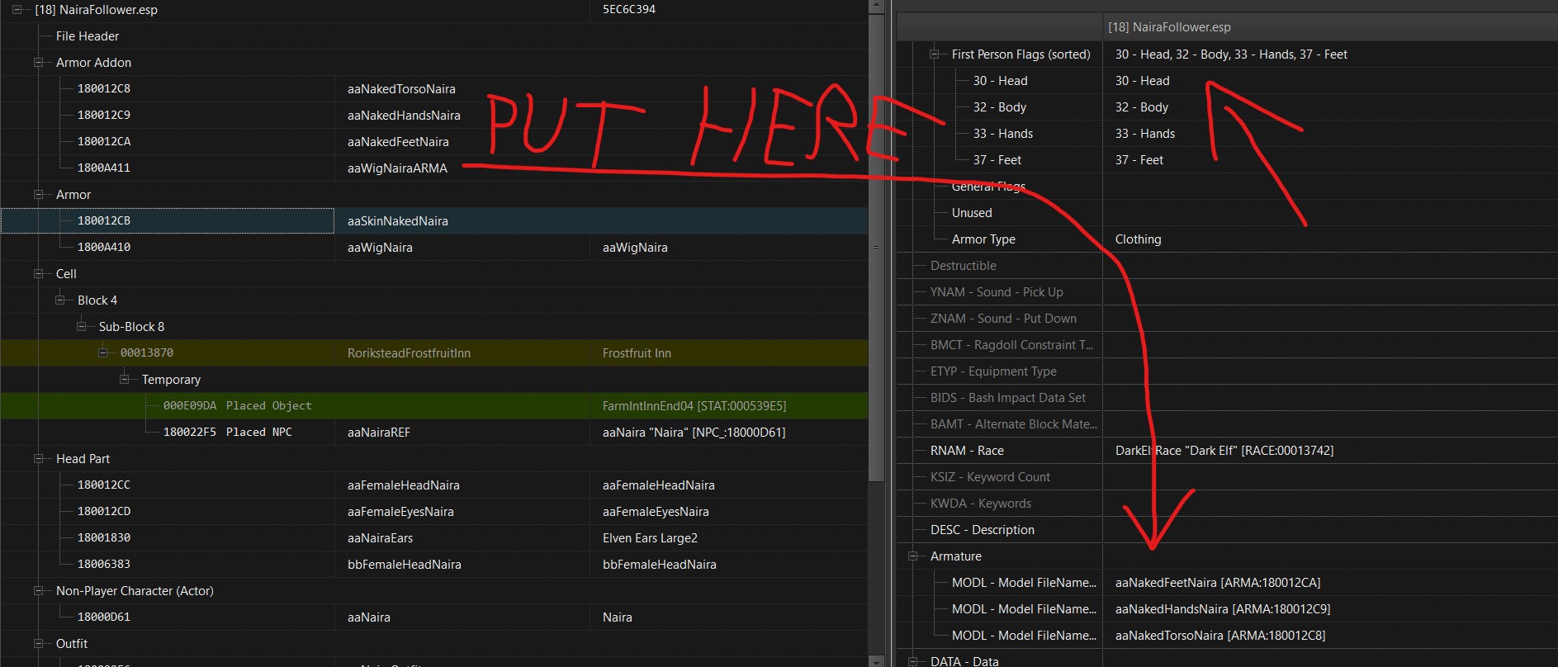Select record 1800A411 in the tree
Image resolution: width=1558 pixels, height=667 pixels.
(x=104, y=168)
